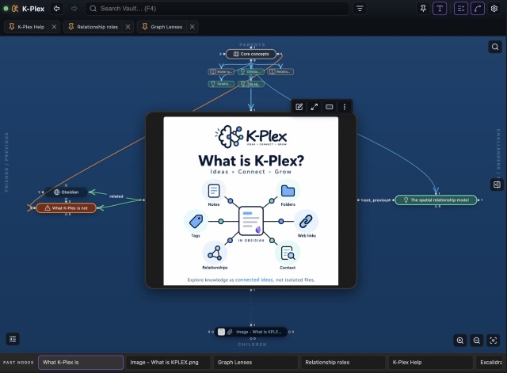Zoom out of the graph
507x373 pixels.
pyautogui.click(x=477, y=341)
